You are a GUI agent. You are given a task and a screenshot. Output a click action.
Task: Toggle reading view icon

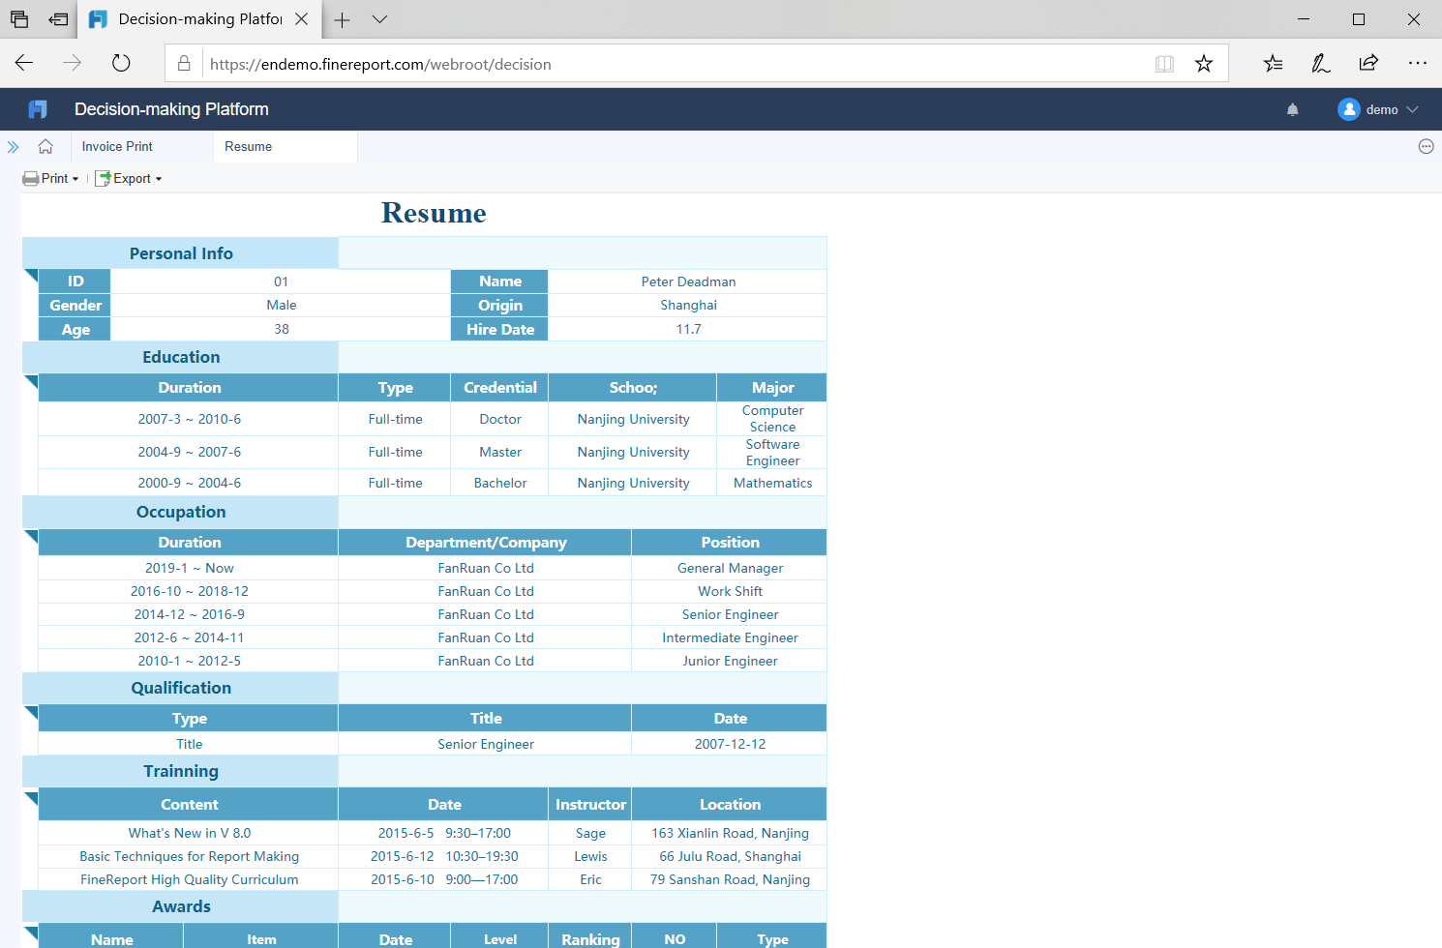(x=1164, y=64)
